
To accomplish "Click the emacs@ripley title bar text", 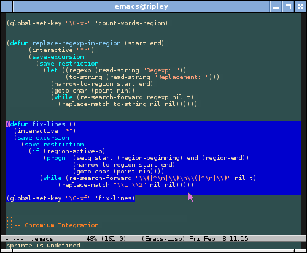I will click(141, 6).
